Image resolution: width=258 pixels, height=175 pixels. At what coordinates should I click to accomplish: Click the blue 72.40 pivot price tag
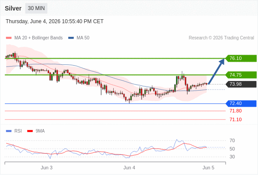point(241,103)
